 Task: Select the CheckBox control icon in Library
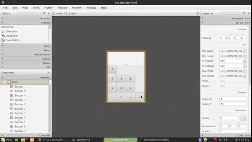point(3,32)
